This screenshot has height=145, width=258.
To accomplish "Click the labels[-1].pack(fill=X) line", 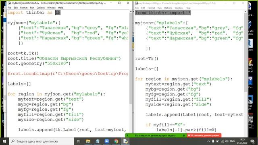I will click(x=186, y=130).
